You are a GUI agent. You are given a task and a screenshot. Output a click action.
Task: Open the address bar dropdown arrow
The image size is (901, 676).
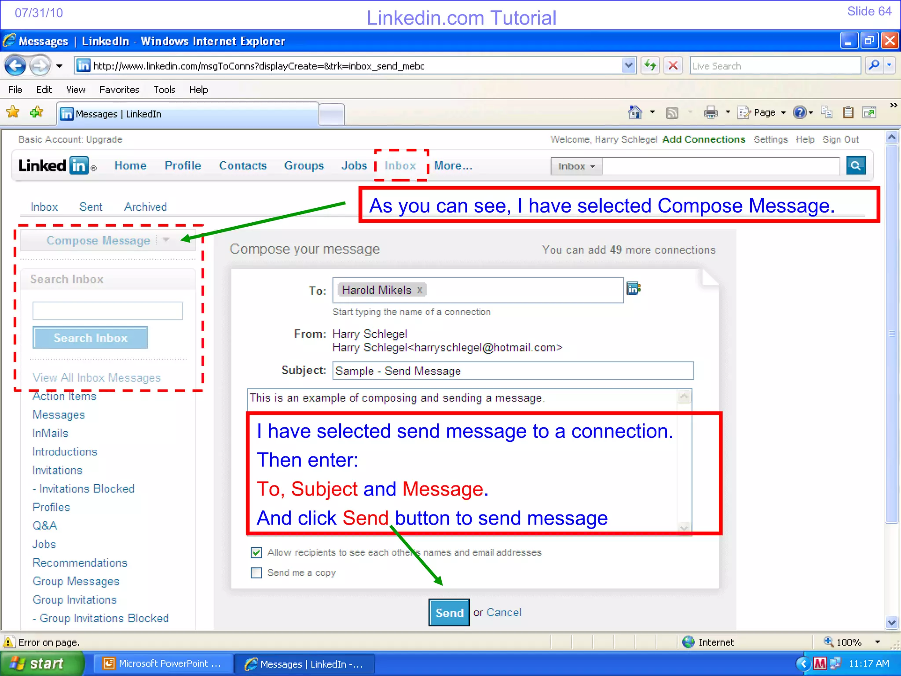pyautogui.click(x=629, y=66)
